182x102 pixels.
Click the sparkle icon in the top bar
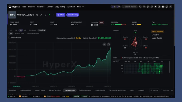(148, 7)
